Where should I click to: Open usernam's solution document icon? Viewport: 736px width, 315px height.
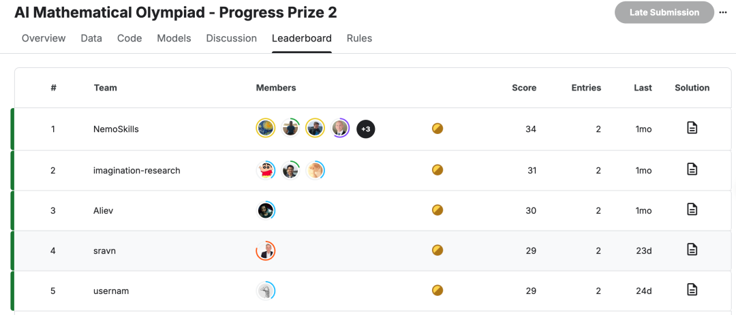(x=692, y=290)
